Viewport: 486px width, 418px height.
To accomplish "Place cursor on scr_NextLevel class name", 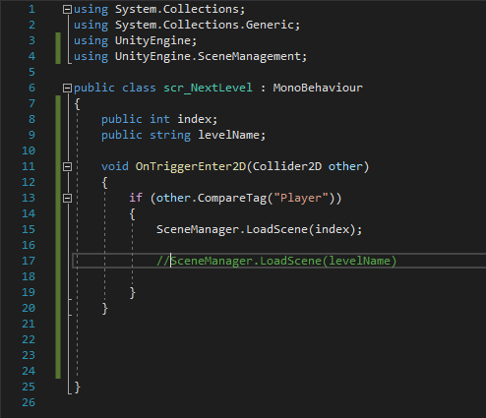I will [208, 88].
